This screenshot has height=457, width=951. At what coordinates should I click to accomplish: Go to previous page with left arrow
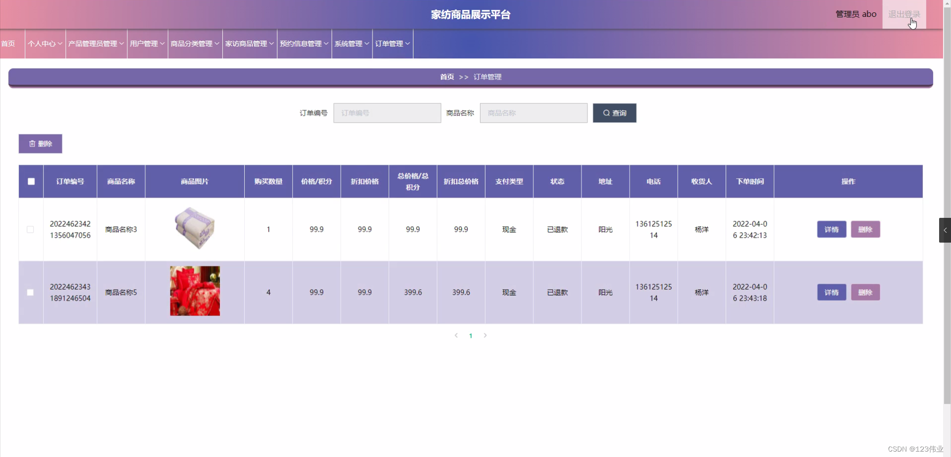point(456,335)
